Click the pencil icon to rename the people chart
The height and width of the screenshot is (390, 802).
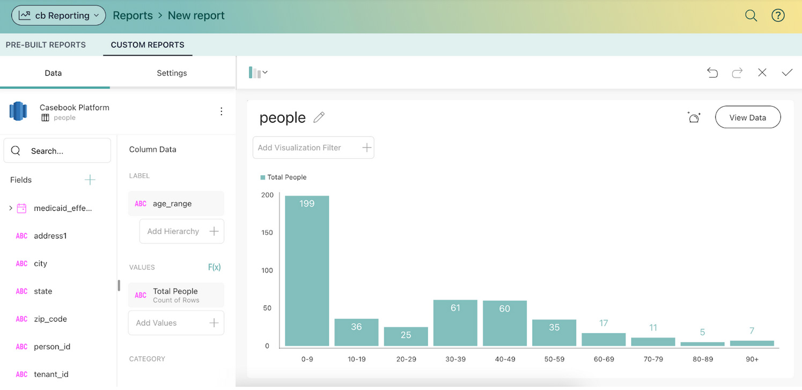click(x=319, y=117)
